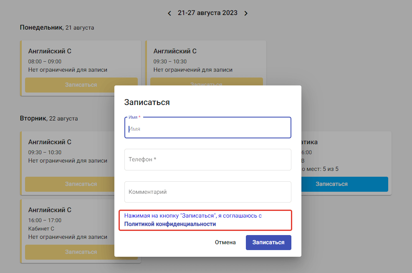This screenshot has width=412, height=273.
Task: Click Записаться for Tuesday 09:30 – 10:30 class
Action: (x=69, y=184)
